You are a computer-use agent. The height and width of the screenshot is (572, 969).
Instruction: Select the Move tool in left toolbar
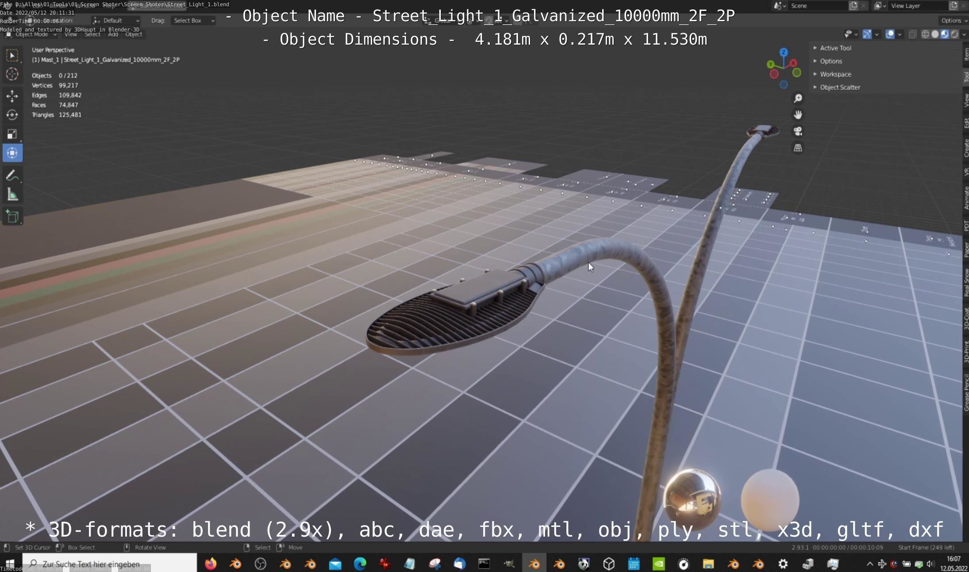tap(12, 96)
